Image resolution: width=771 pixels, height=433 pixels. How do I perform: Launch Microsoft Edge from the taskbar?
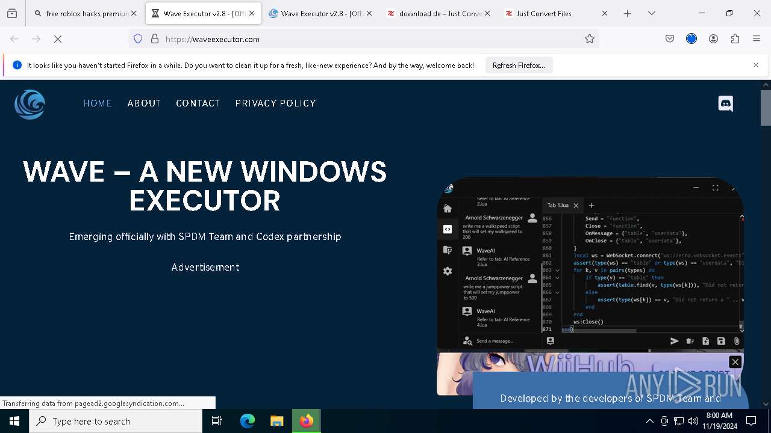click(x=248, y=421)
